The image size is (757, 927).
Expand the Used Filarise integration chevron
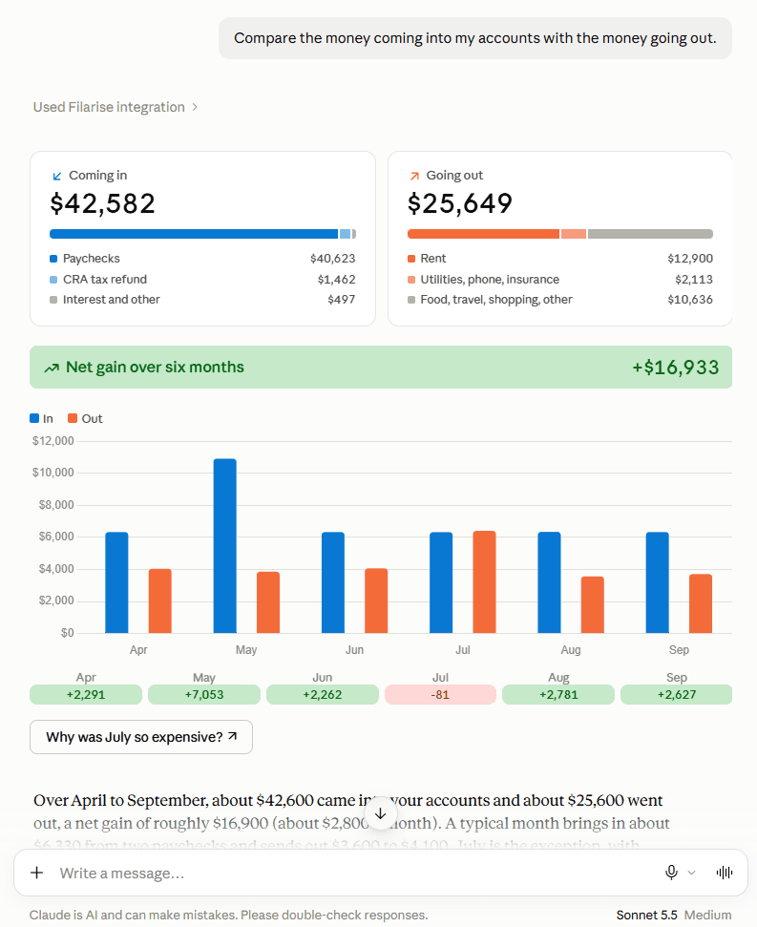point(195,107)
